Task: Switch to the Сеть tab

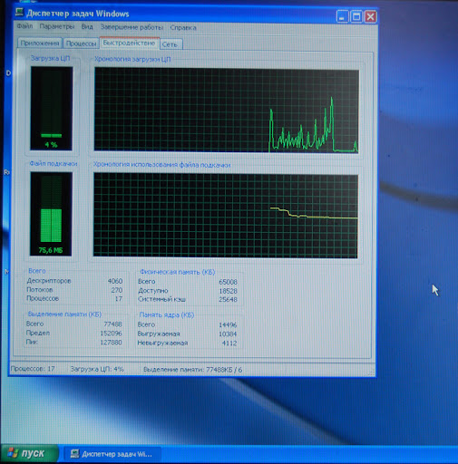Action: 171,44
